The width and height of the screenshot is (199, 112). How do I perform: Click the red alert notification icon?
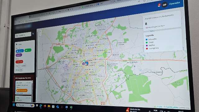click(x=159, y=5)
